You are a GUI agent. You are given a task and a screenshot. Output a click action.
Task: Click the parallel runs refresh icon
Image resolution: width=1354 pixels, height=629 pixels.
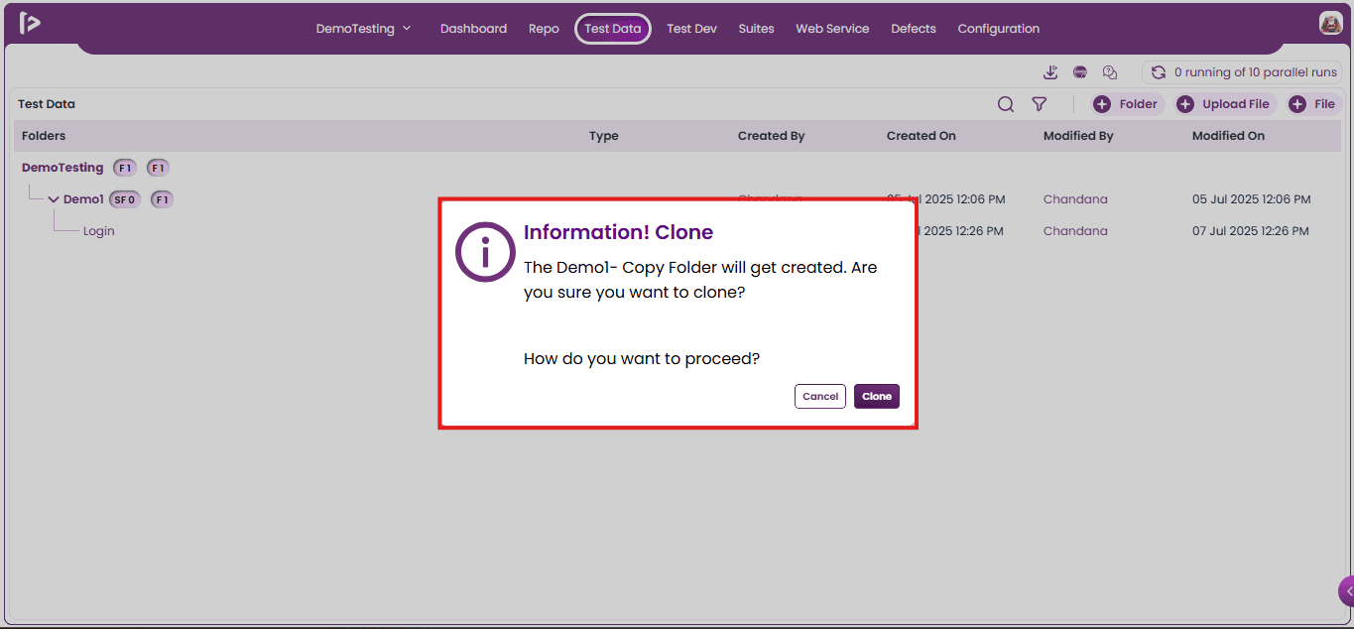click(x=1158, y=72)
